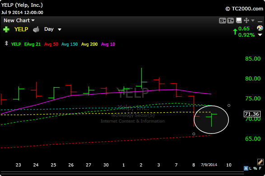The width and height of the screenshot is (265, 176).
Task: Select the Avg 10 indicator legend
Action: 108,44
